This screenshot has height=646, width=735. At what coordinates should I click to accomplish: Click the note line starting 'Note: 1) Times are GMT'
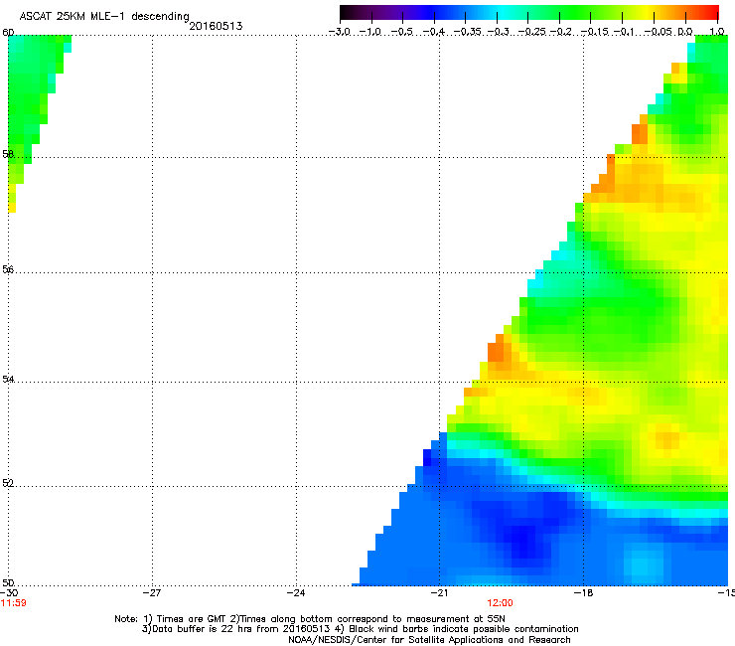(x=310, y=619)
